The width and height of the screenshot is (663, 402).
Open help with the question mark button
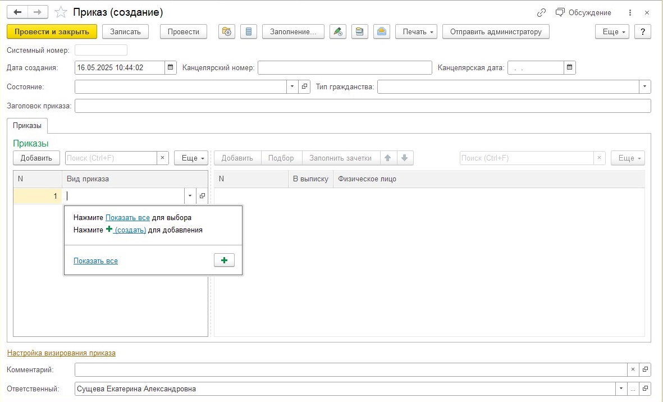coord(643,31)
